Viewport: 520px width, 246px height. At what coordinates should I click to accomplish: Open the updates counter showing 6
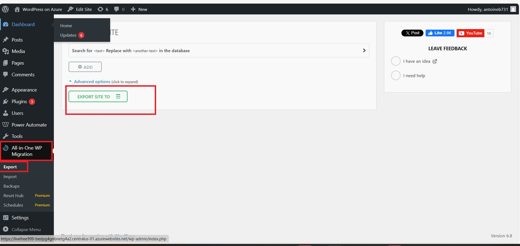[x=103, y=9]
